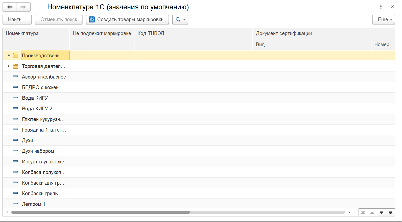402x222 pixels.
Task: Click the Код ТНВЭД column header
Action: (194, 39)
